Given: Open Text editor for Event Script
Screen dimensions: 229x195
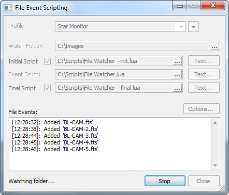Looking at the screenshot, I should 204,74.
